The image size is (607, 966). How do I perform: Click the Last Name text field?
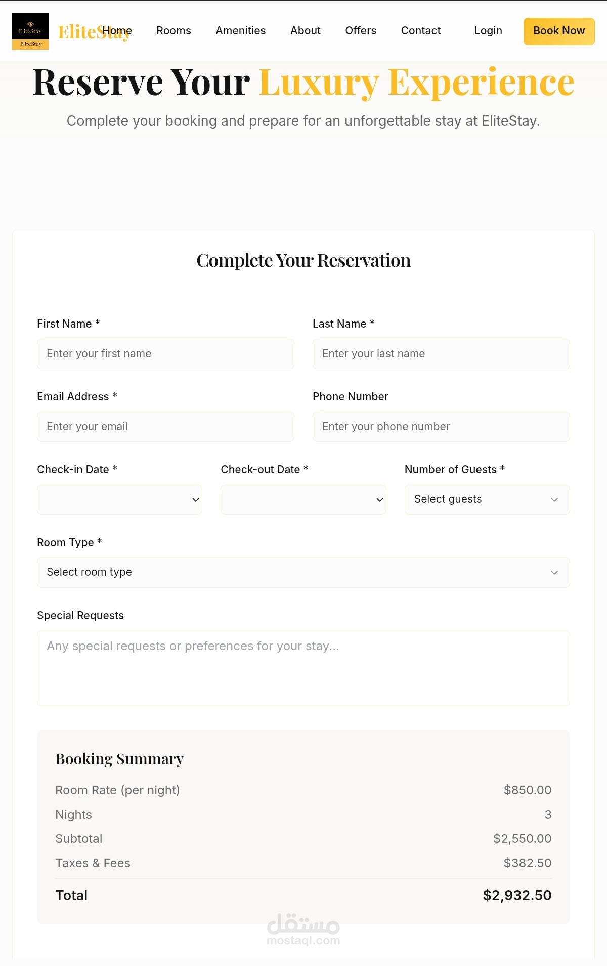tap(441, 354)
